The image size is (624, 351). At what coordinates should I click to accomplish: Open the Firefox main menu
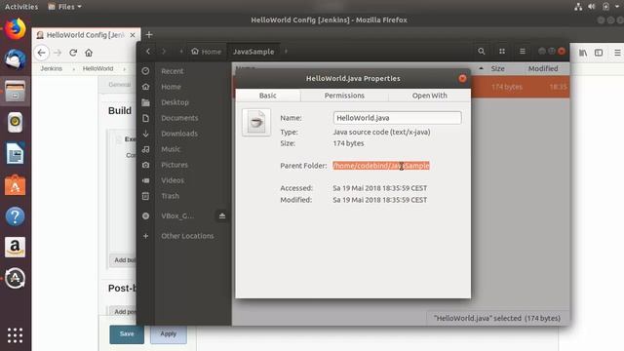point(617,53)
